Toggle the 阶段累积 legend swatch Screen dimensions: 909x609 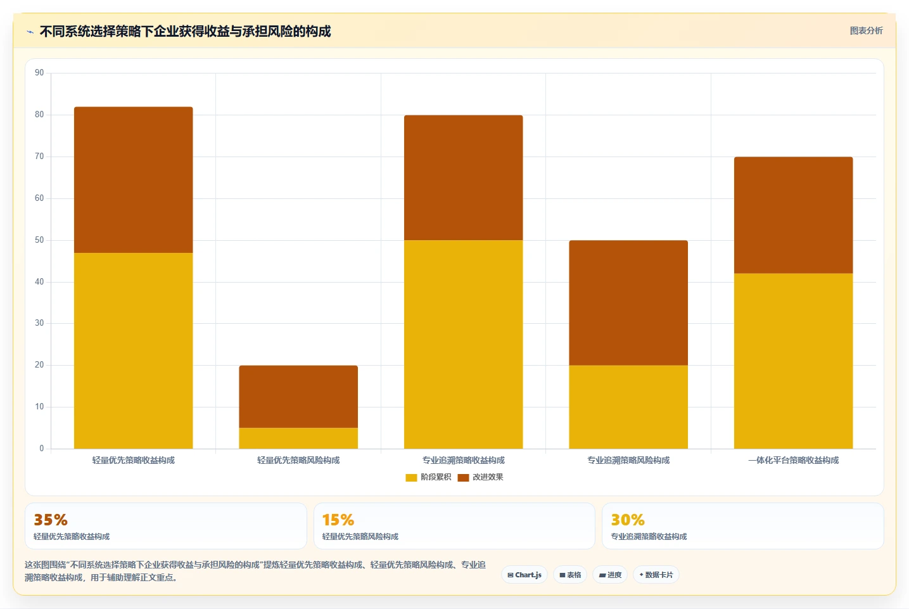pyautogui.click(x=411, y=477)
